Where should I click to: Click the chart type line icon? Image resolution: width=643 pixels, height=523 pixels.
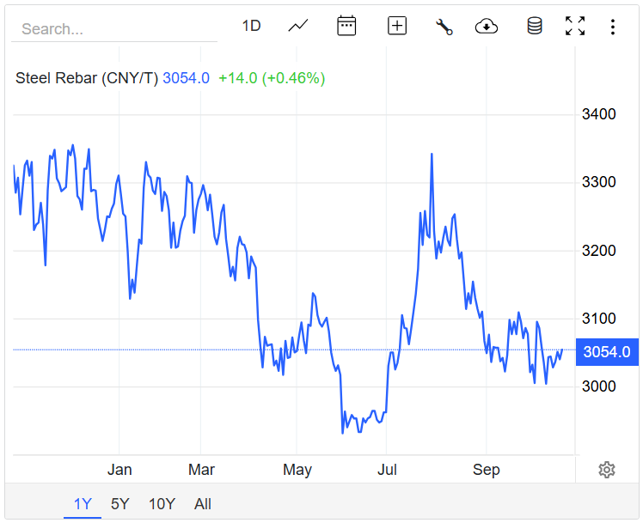click(298, 26)
